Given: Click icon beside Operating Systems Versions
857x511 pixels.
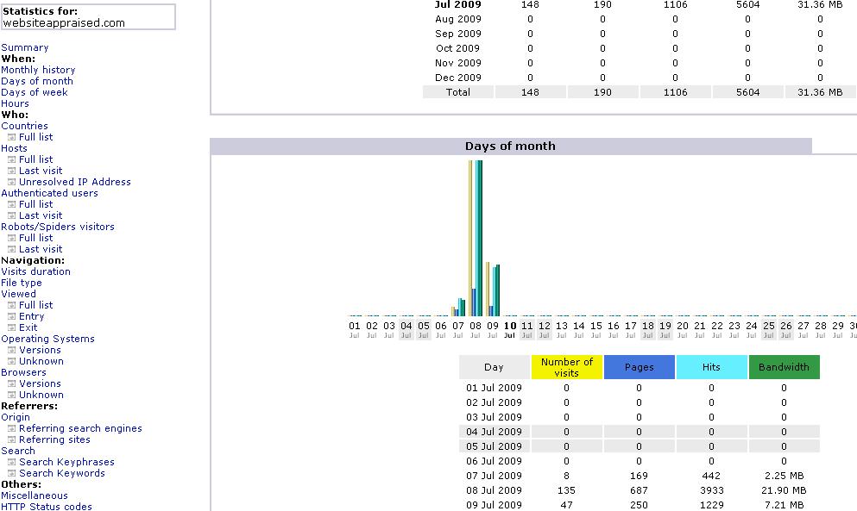Looking at the screenshot, I should (x=11, y=350).
